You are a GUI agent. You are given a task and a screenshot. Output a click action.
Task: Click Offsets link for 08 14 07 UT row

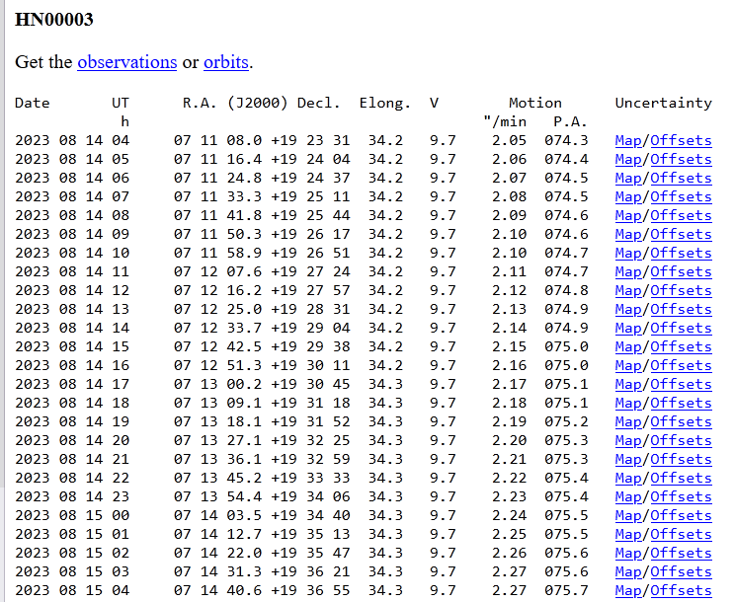tap(681, 196)
